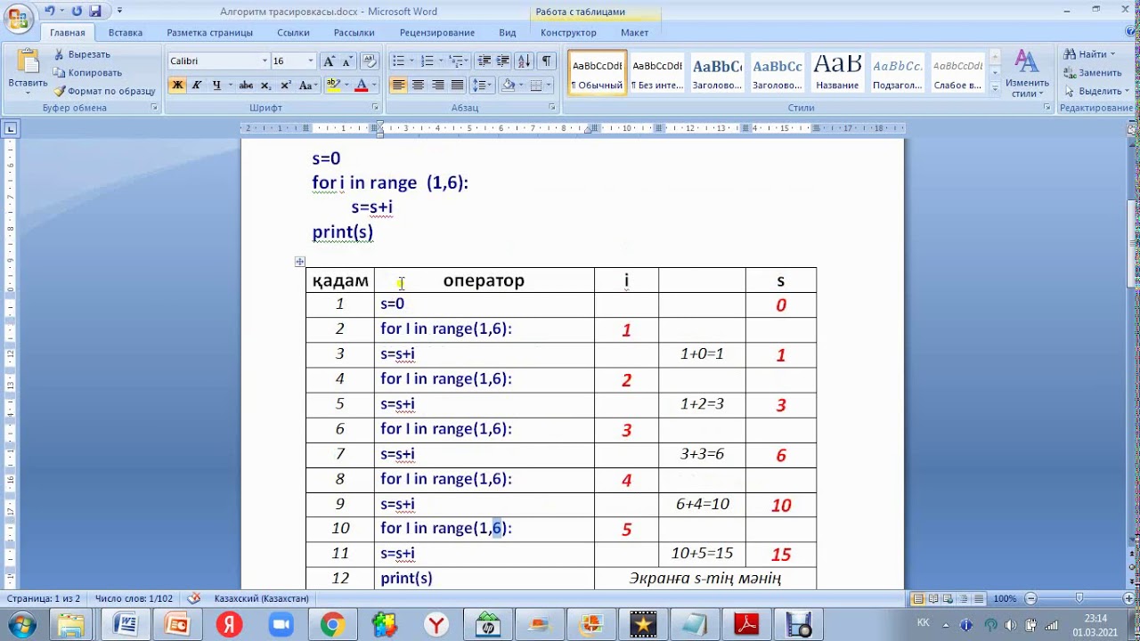Open Change Styles (Изменить стили)
The height and width of the screenshot is (641, 1140).
click(x=1027, y=74)
